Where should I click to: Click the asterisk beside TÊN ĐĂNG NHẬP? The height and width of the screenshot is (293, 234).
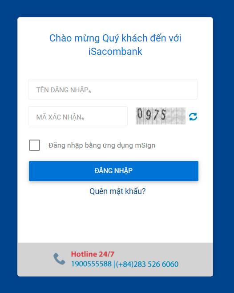[90, 91]
